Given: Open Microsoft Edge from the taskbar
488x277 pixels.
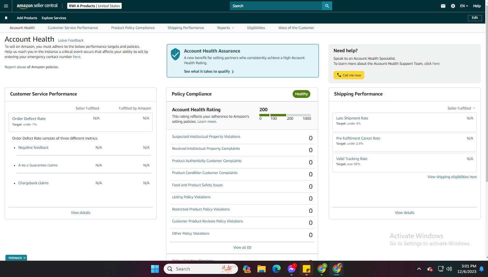Looking at the screenshot, I should coord(276,269).
